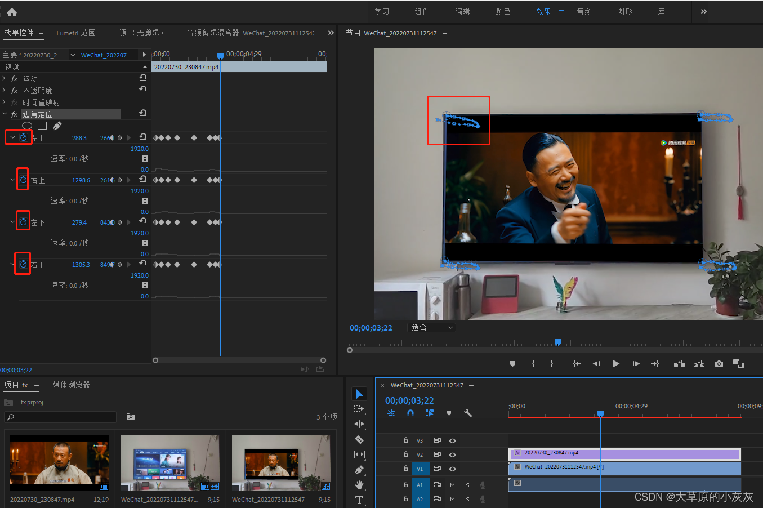Switch to the 音频 workspace
Viewport: 763px width, 508px height.
tap(584, 11)
